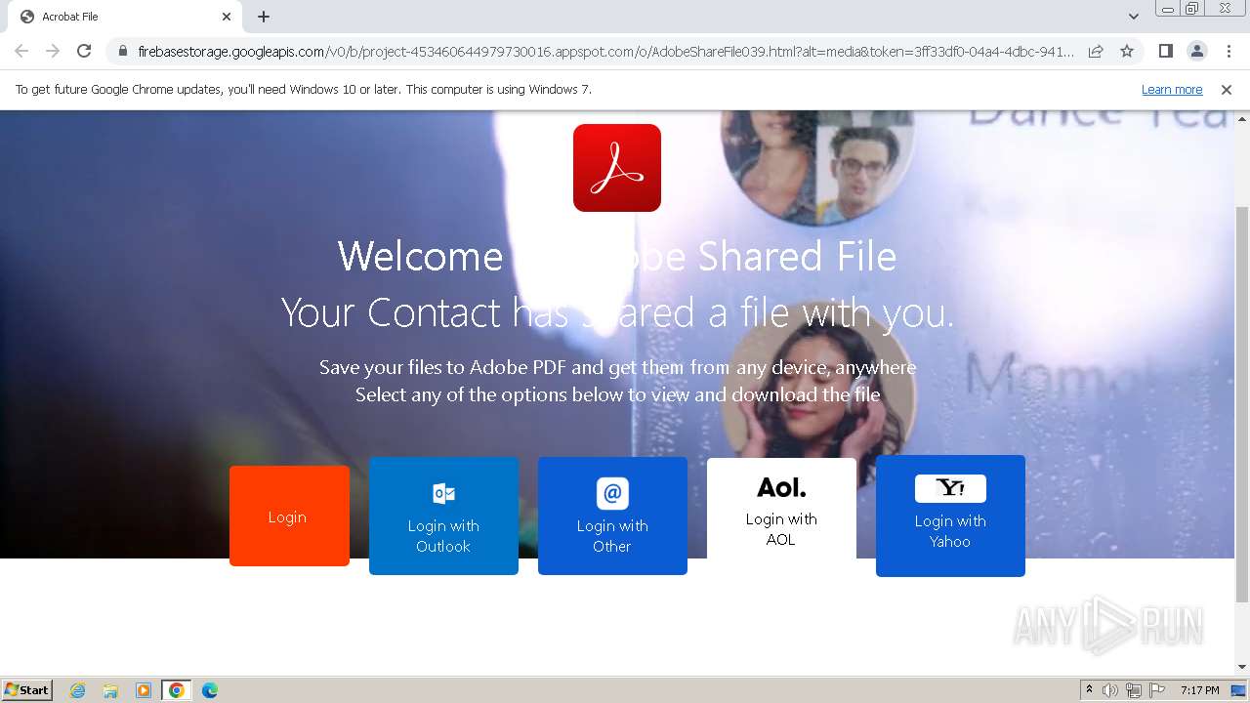Click 'Your Contact has shared a file' text
Screen dimensions: 1250x703
[x=617, y=312]
